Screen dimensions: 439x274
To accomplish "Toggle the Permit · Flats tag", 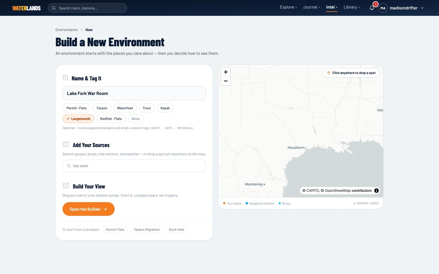I will click(x=76, y=108).
